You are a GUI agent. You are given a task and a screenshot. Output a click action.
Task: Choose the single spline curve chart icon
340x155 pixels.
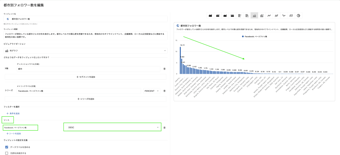click(x=284, y=16)
